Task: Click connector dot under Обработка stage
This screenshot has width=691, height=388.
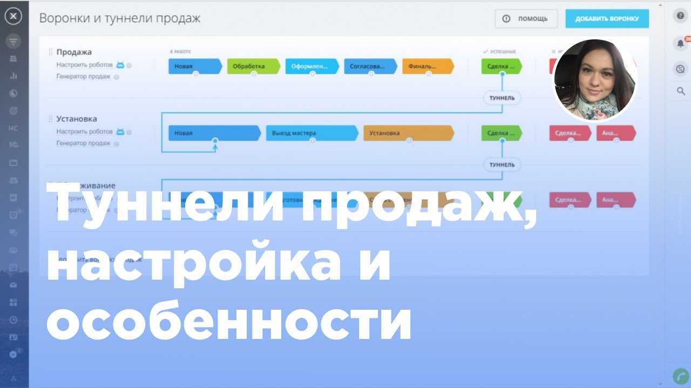Action: (254, 74)
